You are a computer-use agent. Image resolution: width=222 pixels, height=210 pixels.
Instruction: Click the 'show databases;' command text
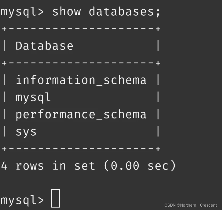(x=106, y=12)
